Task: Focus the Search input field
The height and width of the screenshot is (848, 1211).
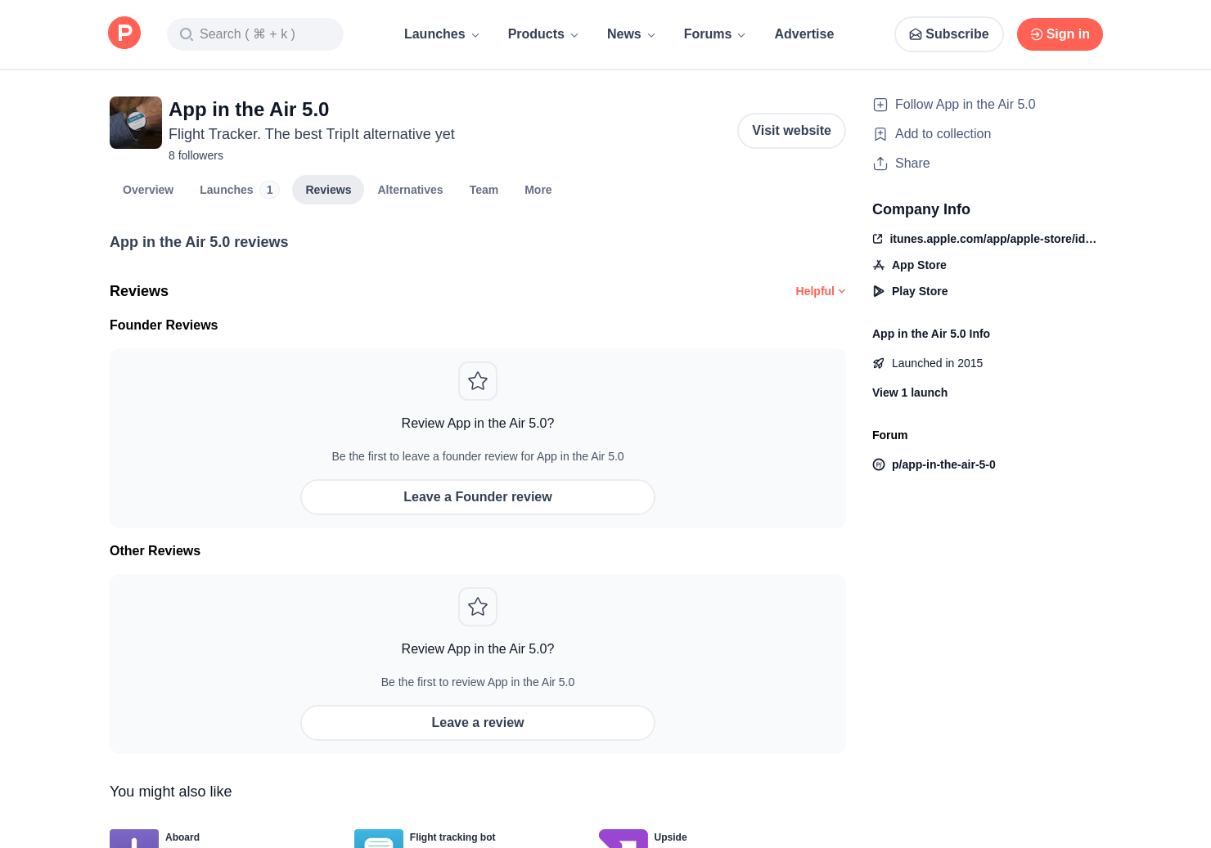Action: tap(255, 34)
